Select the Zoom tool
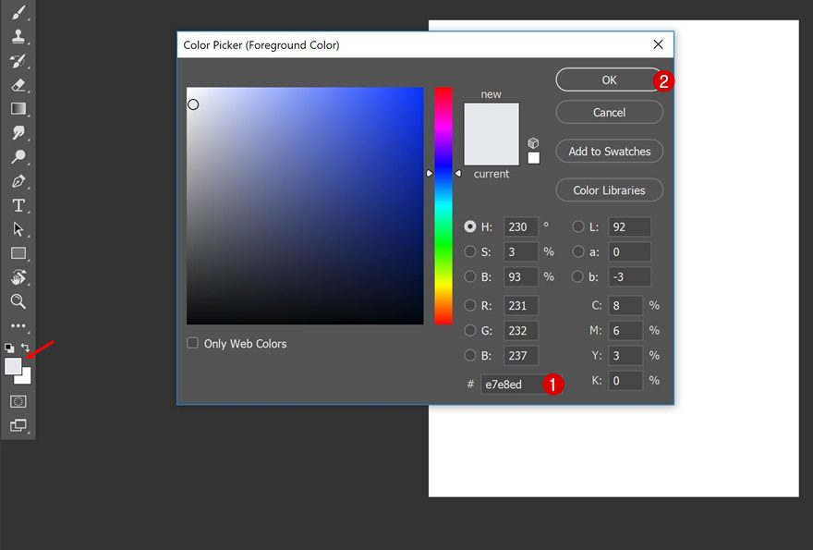Image resolution: width=813 pixels, height=550 pixels. tap(18, 302)
